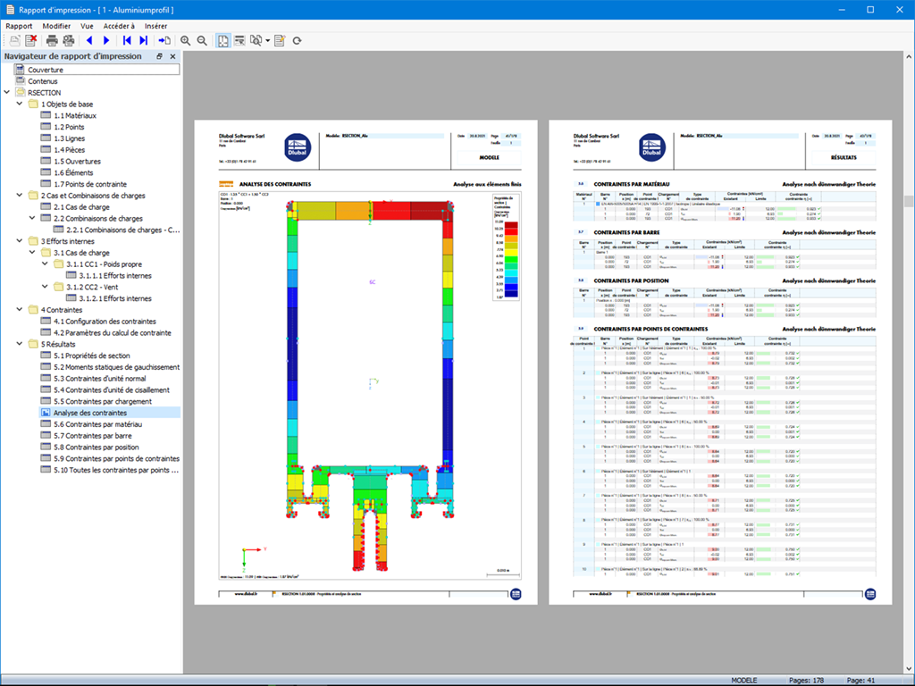Collapse 2.2 Combinaisons de charges node
Image resolution: width=915 pixels, height=686 pixels.
coord(32,218)
